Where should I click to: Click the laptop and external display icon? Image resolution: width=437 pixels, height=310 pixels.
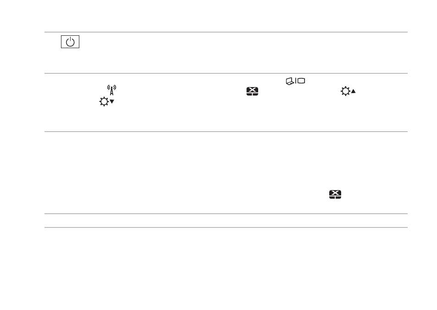[295, 81]
